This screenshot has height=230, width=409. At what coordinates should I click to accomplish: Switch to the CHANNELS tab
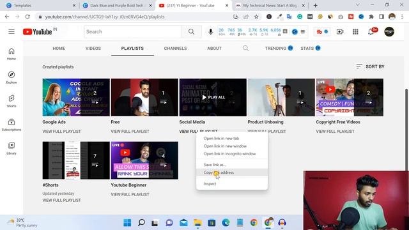click(x=175, y=49)
